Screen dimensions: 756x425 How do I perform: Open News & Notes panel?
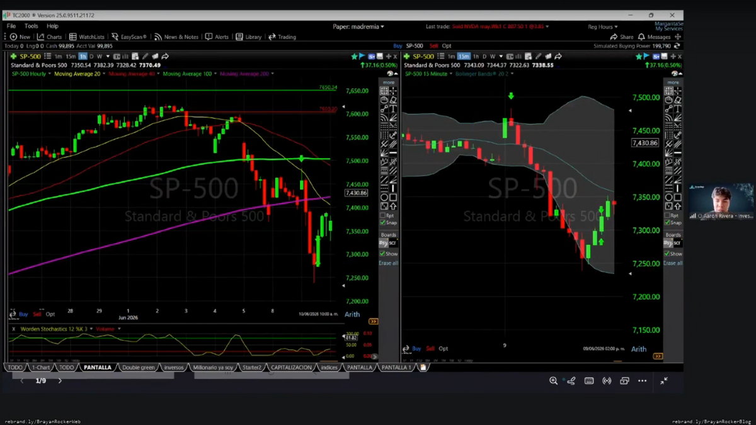pyautogui.click(x=176, y=37)
